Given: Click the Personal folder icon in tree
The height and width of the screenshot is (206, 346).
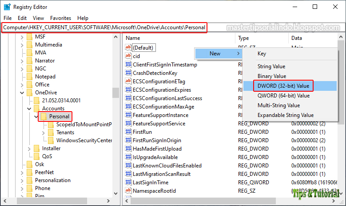Looking at the screenshot, I should pyautogui.click(x=44, y=117).
